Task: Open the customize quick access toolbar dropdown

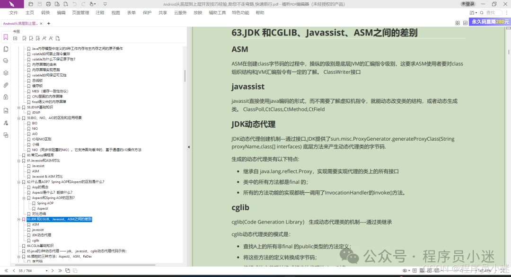Action: (105, 4)
